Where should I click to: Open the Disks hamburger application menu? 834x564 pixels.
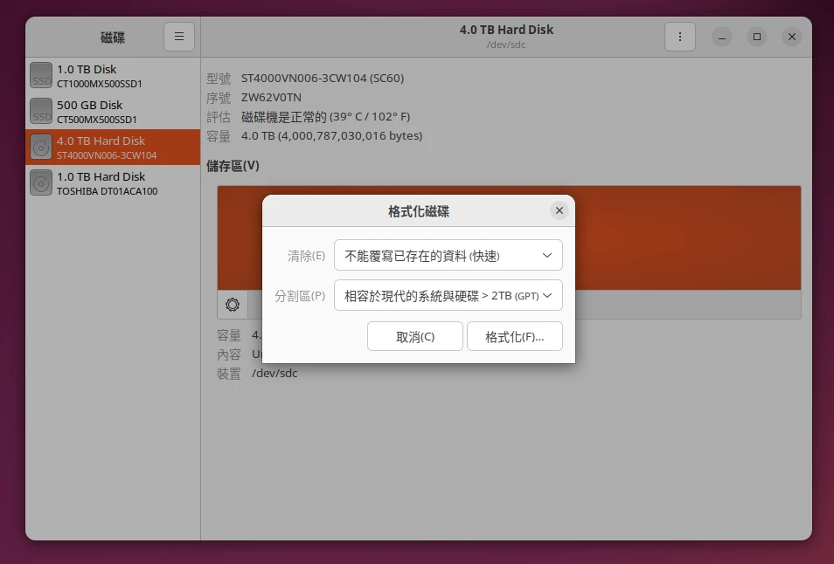coord(178,37)
